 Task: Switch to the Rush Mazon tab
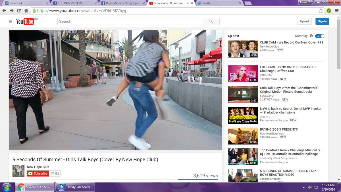(123, 3)
